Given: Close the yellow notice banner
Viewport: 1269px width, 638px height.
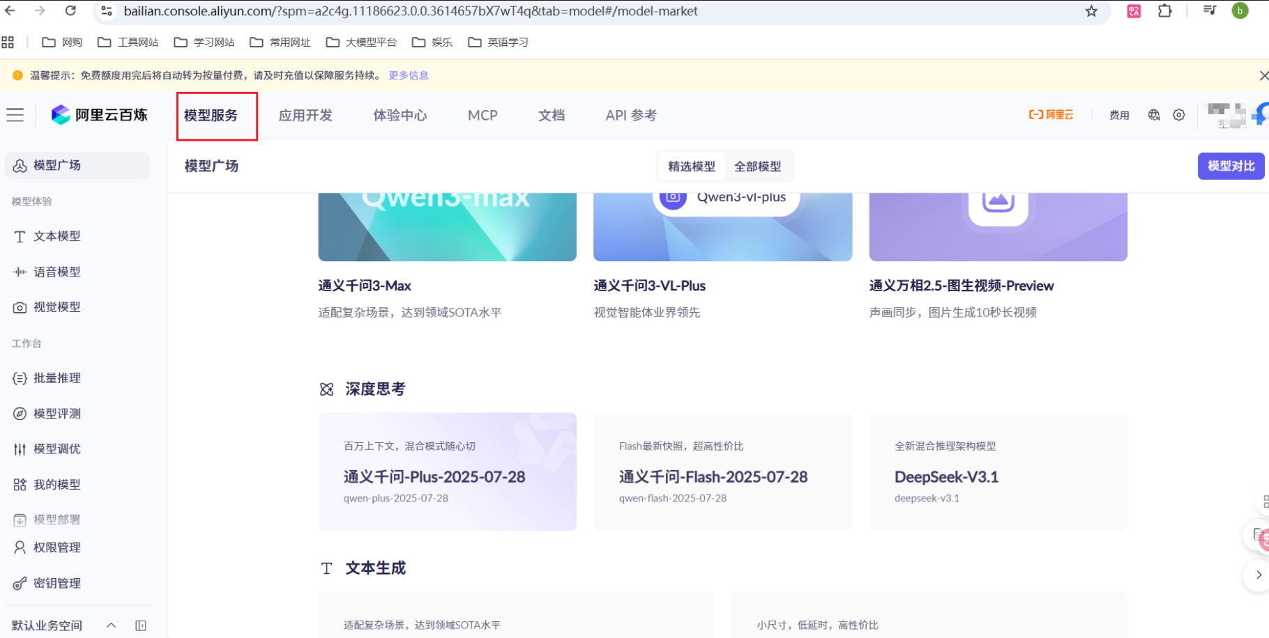Looking at the screenshot, I should (x=1263, y=75).
